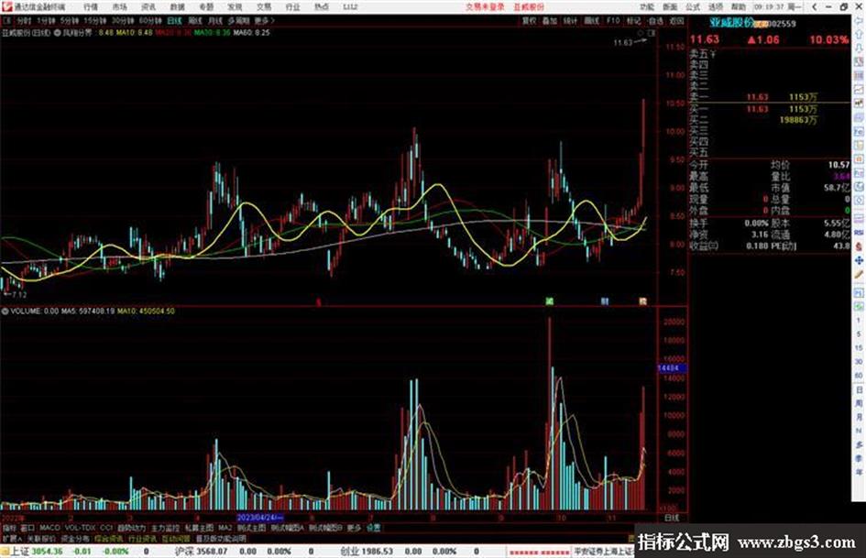Screen dimensions: 866x558
Task: Click the blue four-way arrow icon in right sidebar
Action: coord(859,259)
